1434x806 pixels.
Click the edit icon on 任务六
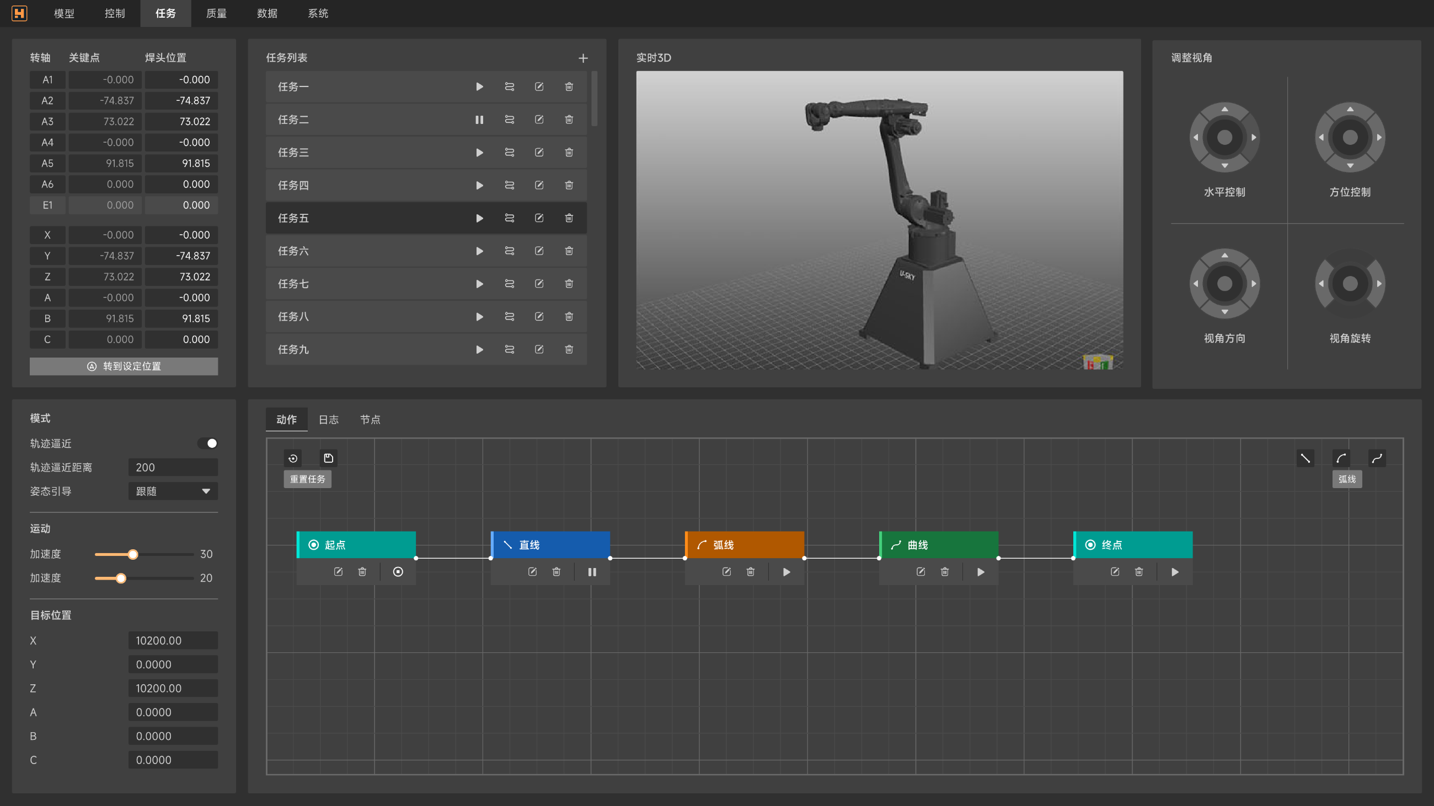click(540, 251)
